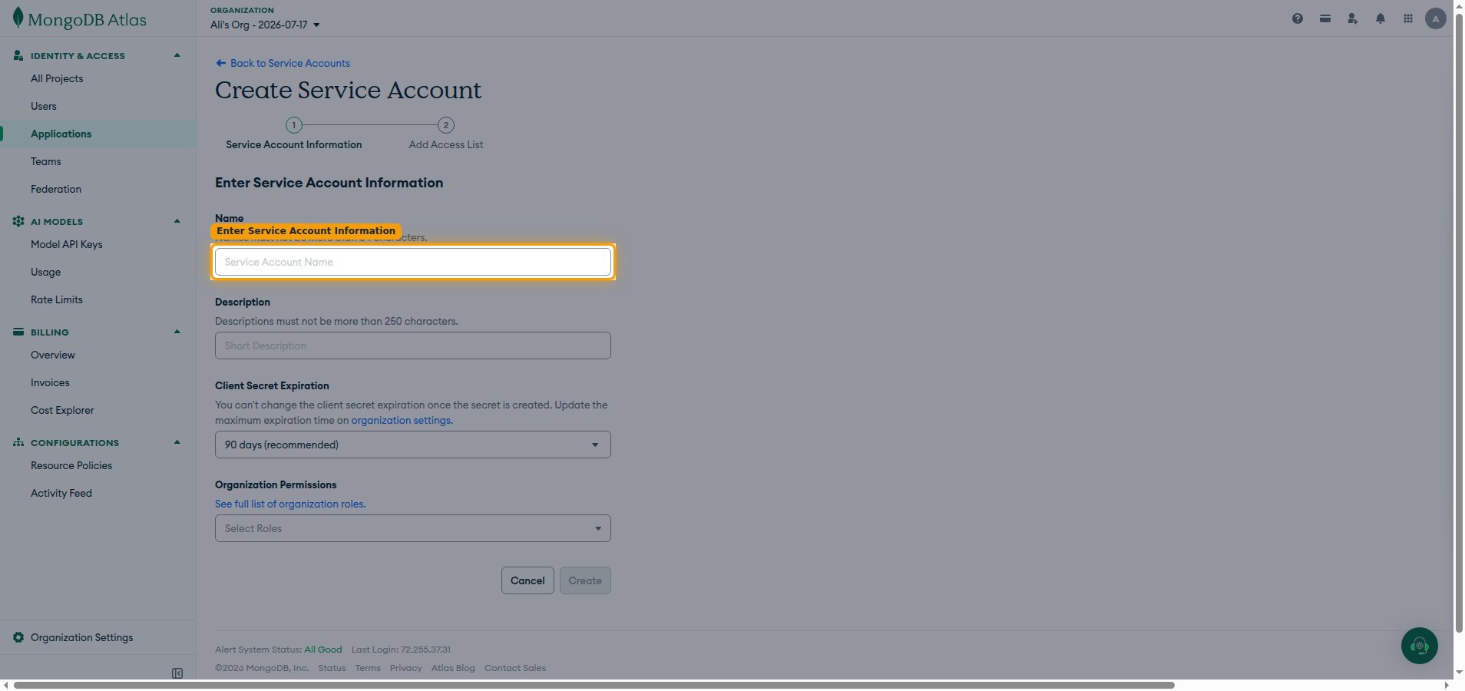This screenshot has width=1465, height=691.
Task: Click the Create button
Action: [x=585, y=580]
